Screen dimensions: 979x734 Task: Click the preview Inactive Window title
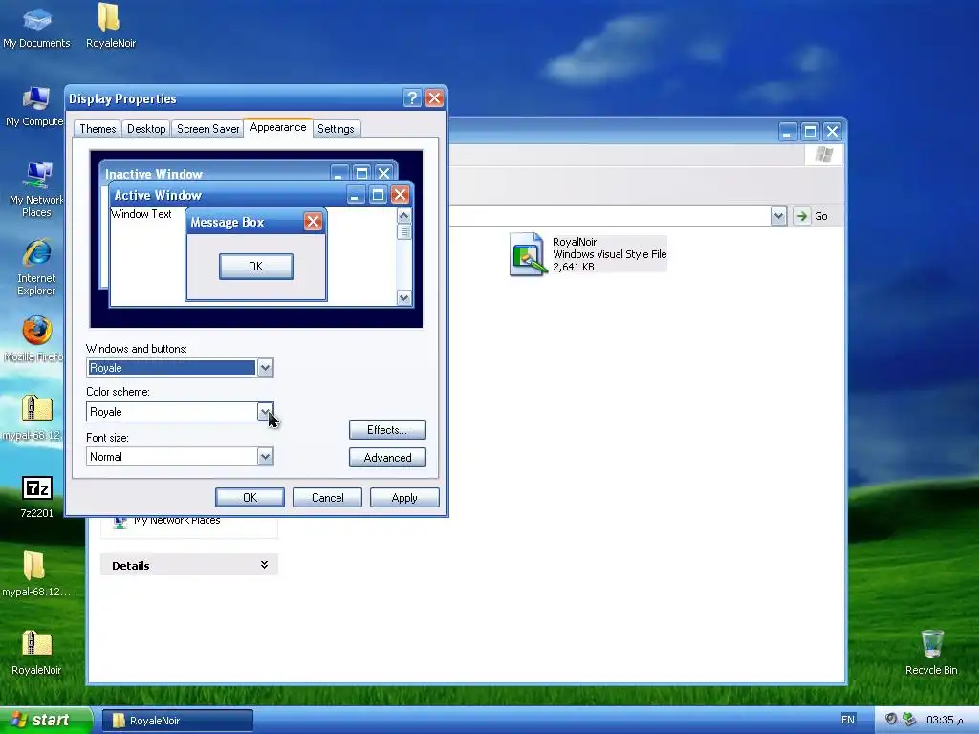point(154,174)
